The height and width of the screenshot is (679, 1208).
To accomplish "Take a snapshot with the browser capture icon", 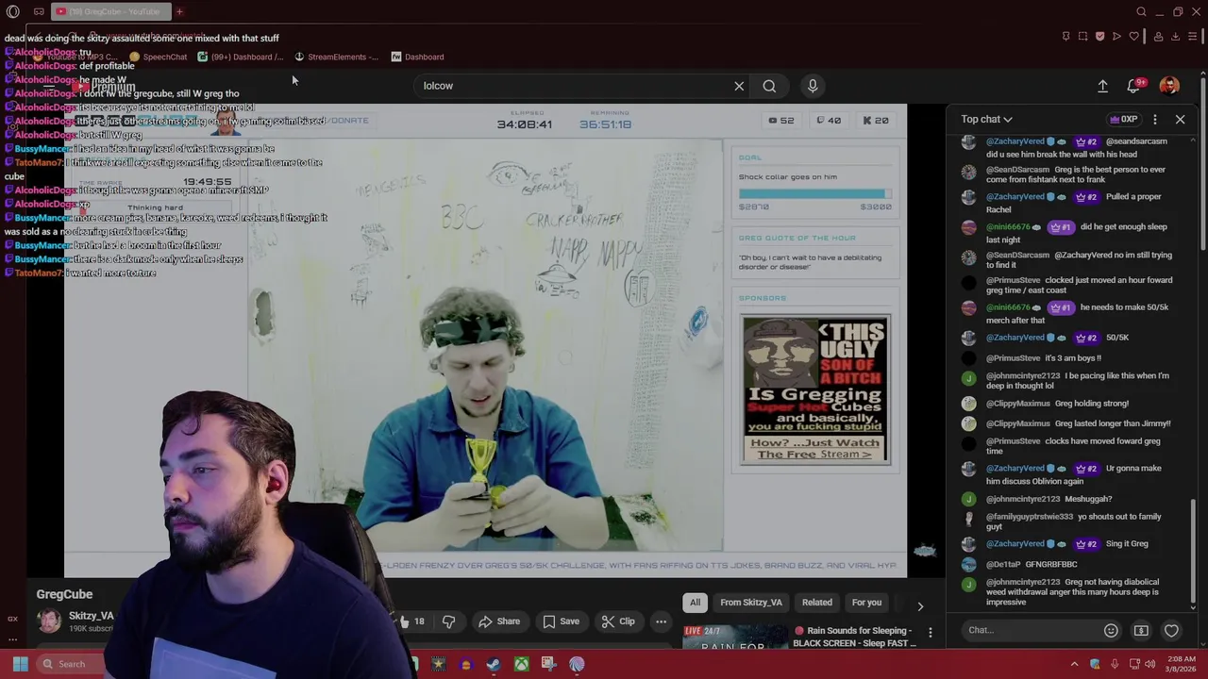I will pos(1082,36).
